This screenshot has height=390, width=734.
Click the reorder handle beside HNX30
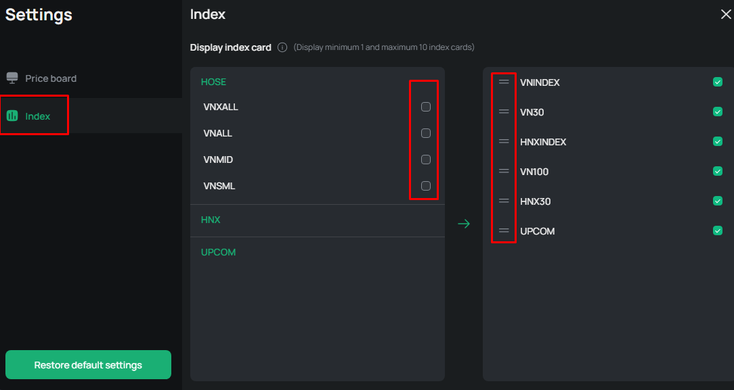pyautogui.click(x=504, y=201)
